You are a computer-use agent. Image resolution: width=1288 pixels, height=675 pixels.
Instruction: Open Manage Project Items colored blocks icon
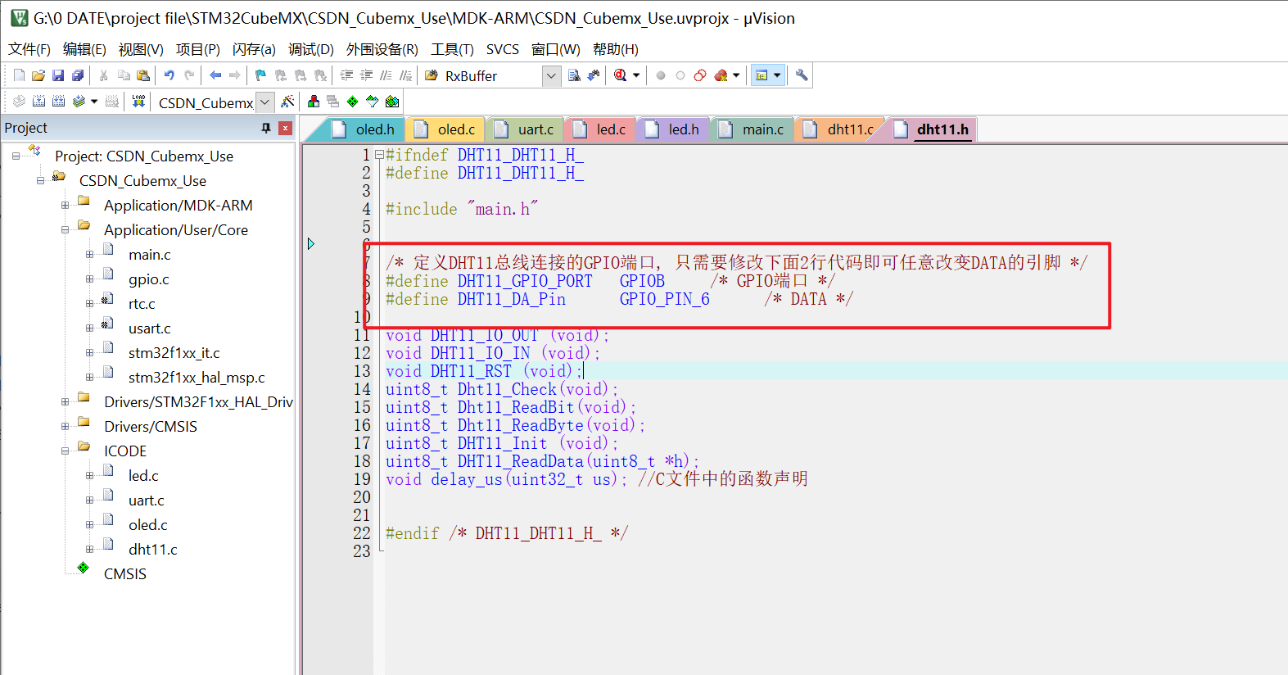314,102
